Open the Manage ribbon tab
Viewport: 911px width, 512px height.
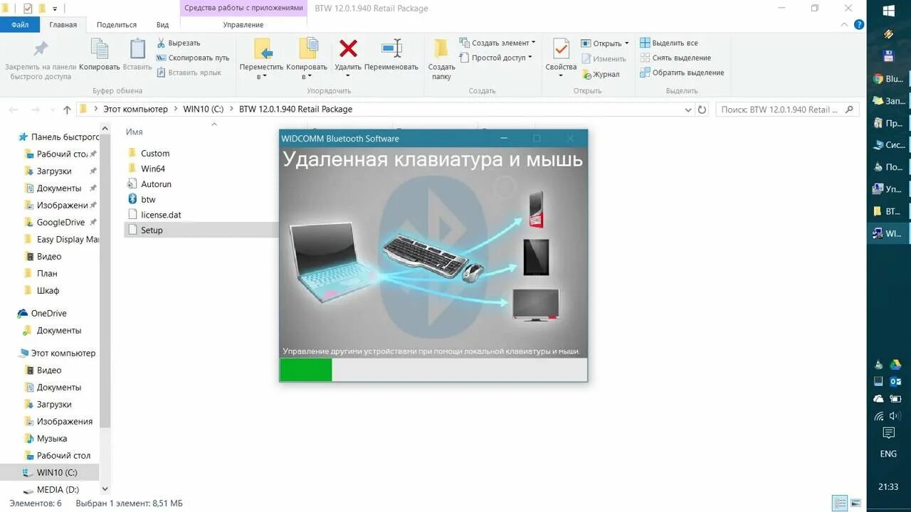pyautogui.click(x=243, y=24)
